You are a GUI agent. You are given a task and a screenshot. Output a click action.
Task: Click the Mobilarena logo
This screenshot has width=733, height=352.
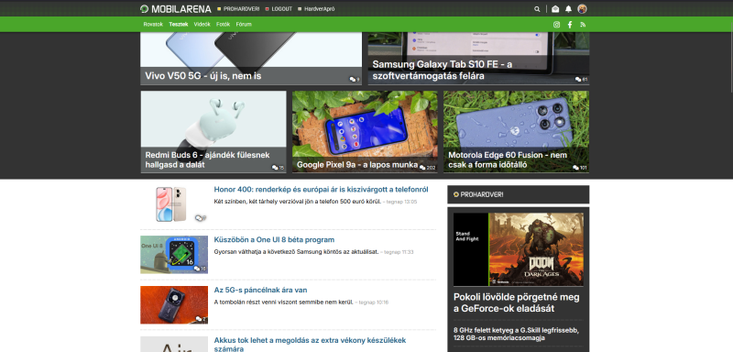click(176, 9)
